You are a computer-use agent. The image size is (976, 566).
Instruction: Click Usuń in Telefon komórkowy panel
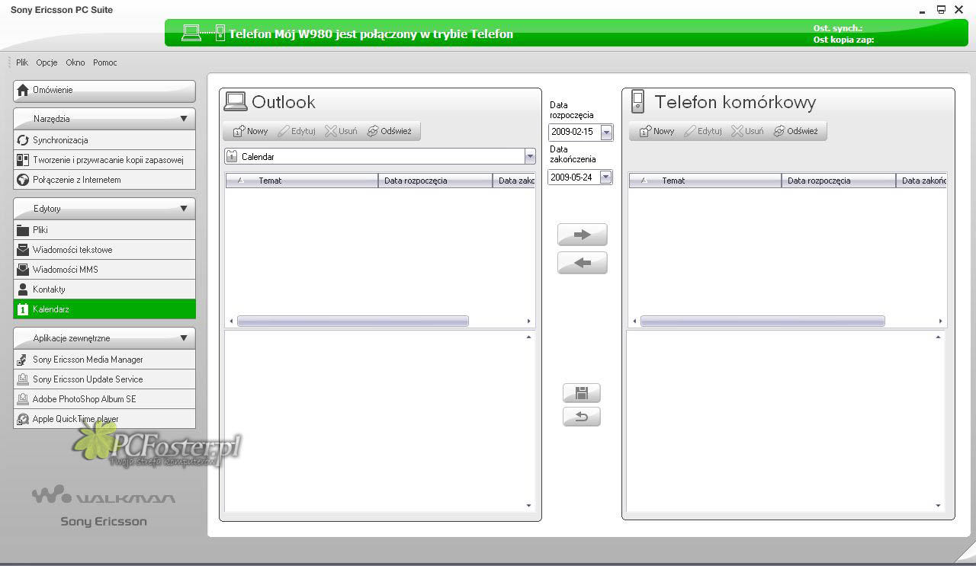pyautogui.click(x=747, y=131)
